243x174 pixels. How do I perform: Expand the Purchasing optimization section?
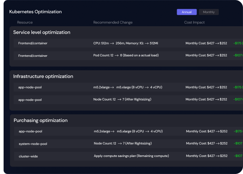(40, 120)
